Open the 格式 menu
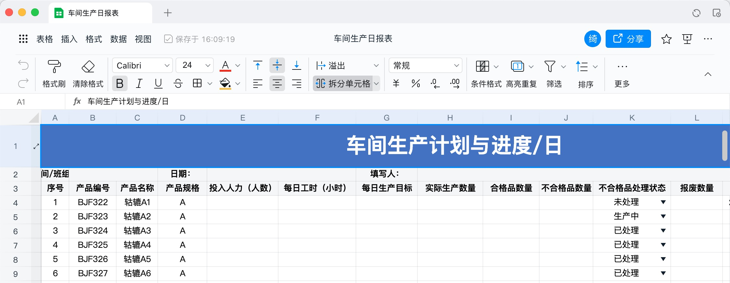Screen dimensions: 730x283 pos(94,39)
